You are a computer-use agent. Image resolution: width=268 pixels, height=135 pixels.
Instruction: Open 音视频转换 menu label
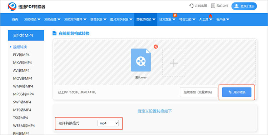(x=144, y=20)
